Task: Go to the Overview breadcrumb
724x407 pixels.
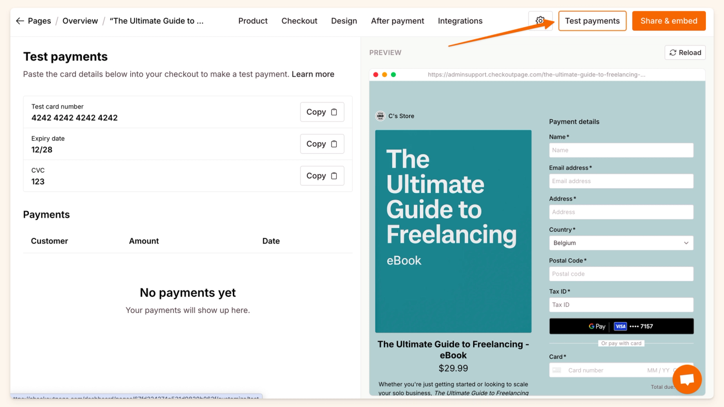Action: pyautogui.click(x=80, y=21)
